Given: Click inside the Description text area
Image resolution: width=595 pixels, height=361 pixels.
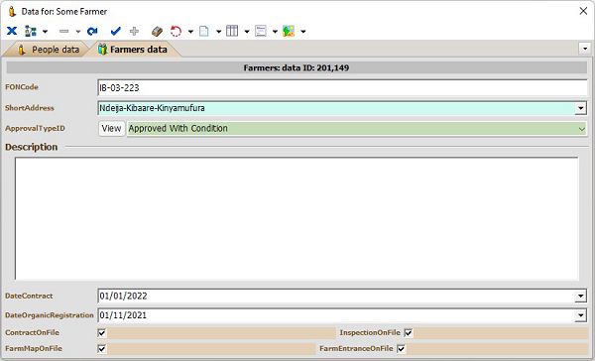Looking at the screenshot, I should tap(297, 218).
